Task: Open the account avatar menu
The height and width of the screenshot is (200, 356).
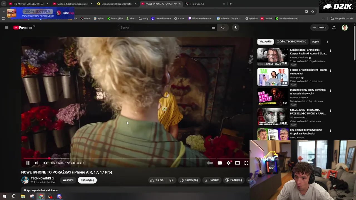Action: tap(345, 27)
